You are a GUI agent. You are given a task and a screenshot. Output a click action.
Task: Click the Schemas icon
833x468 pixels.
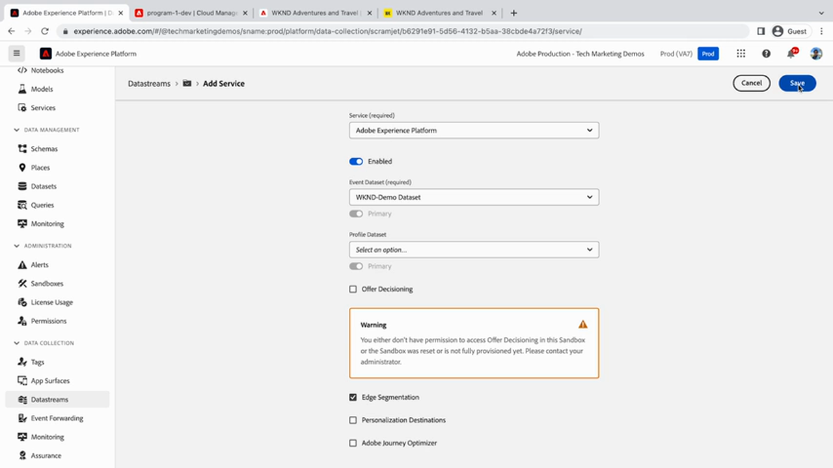click(x=22, y=149)
